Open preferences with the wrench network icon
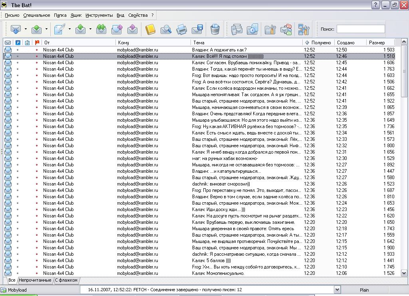The image size is (409, 296). [304, 29]
